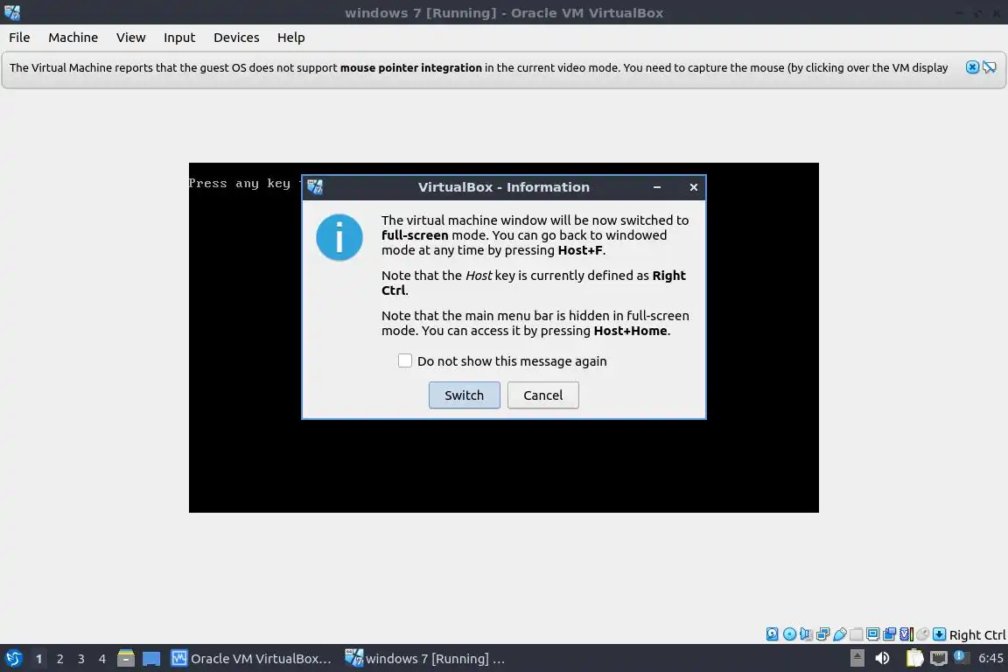Click the Cancel button

point(543,395)
